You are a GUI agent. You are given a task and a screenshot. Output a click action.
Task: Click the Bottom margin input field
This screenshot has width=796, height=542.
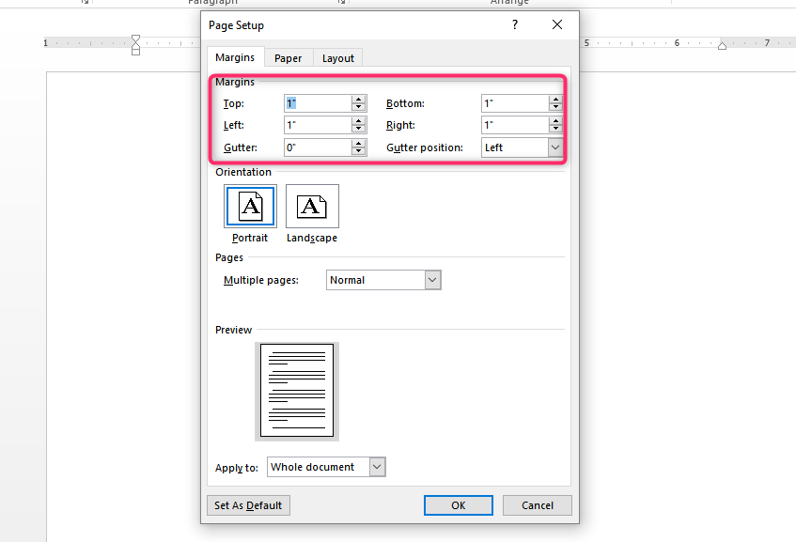[x=515, y=103]
